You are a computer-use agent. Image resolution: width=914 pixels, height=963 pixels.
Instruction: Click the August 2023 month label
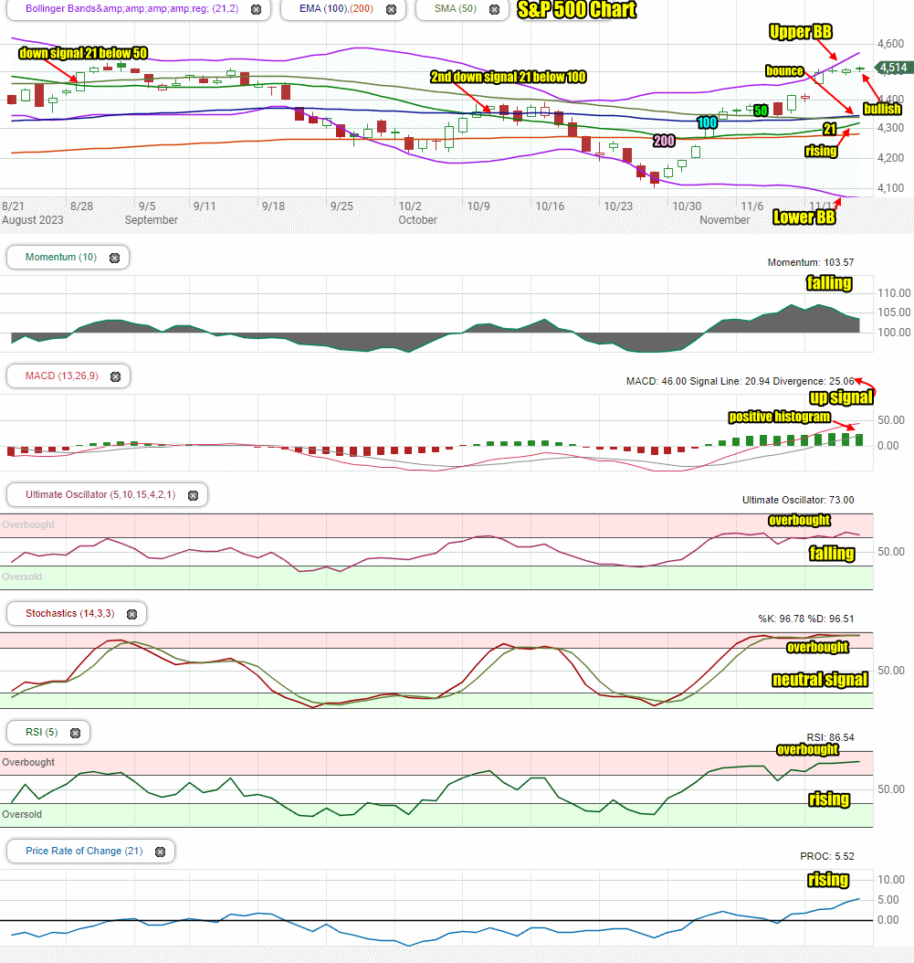(x=33, y=220)
